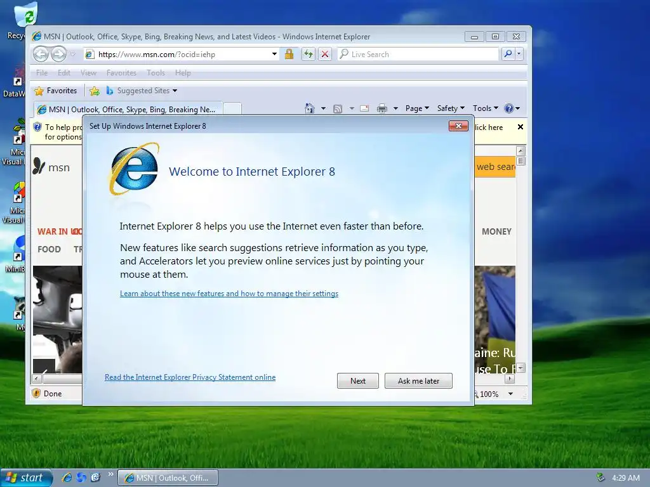The width and height of the screenshot is (650, 487).
Task: Click the system tray network icon
Action: [600, 477]
